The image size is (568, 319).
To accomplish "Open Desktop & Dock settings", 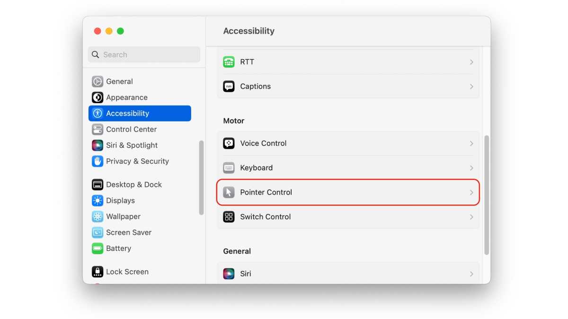I will coord(133,185).
